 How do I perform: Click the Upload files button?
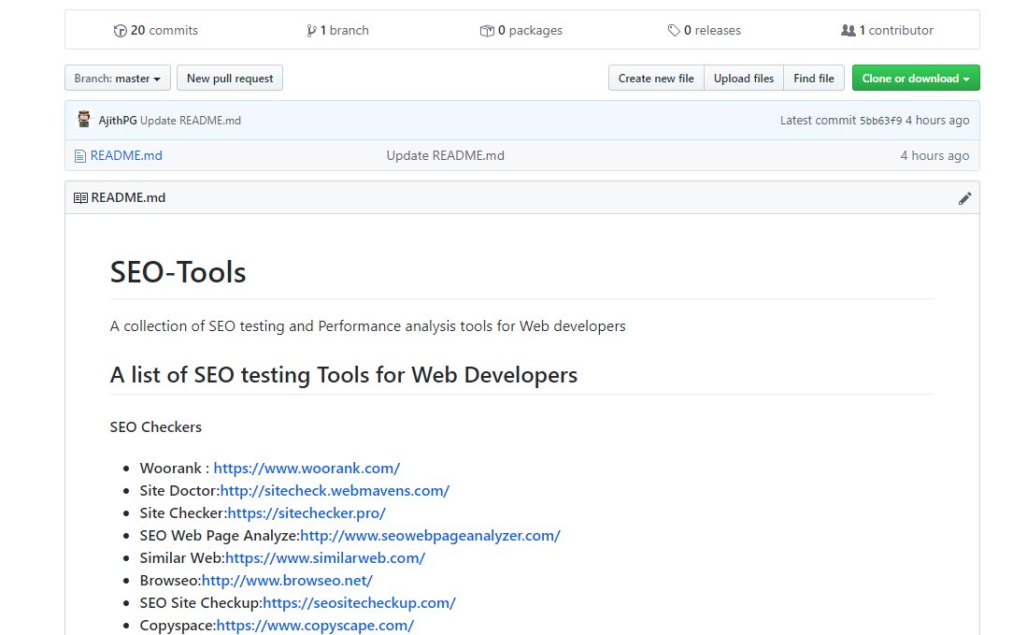[744, 78]
